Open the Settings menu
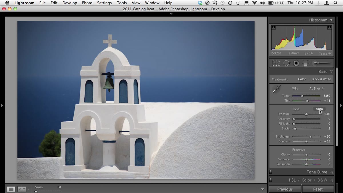Viewport: 343px width, 193px height. click(x=104, y=3)
